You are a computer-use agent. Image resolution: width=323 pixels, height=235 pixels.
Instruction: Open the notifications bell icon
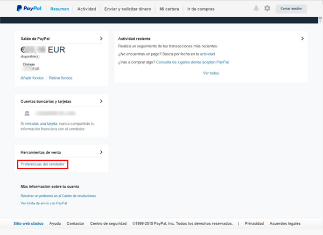pos(256,9)
